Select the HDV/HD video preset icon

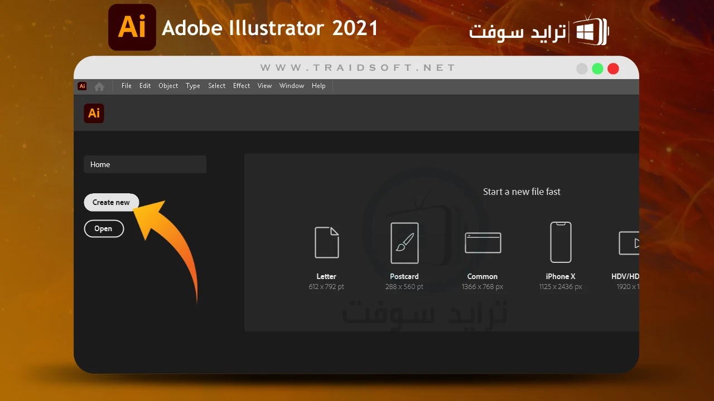click(629, 243)
